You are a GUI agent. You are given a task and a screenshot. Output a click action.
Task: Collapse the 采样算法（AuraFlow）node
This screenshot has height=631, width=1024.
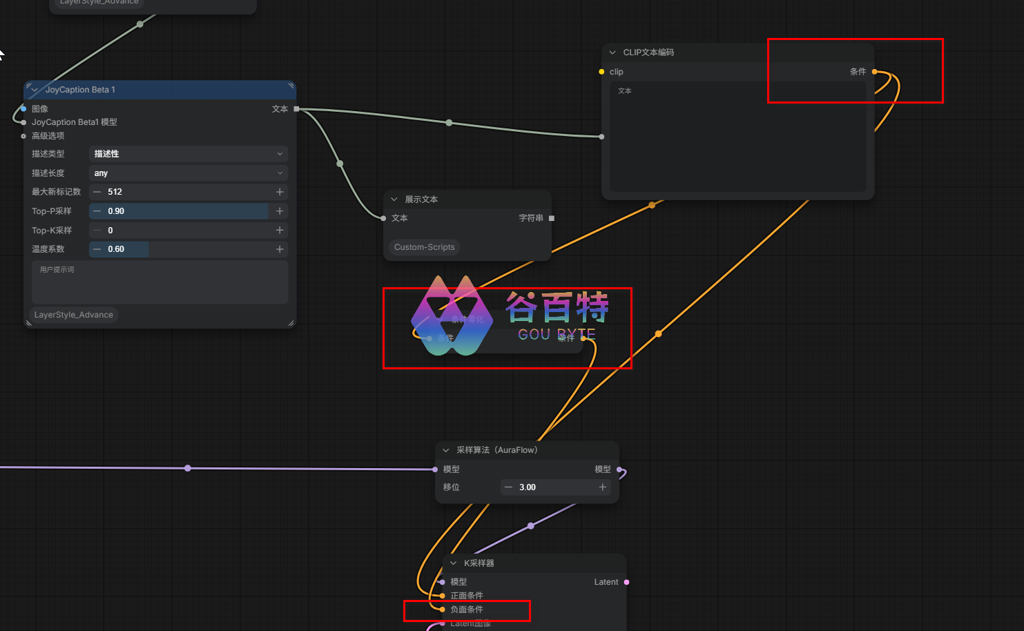point(446,450)
